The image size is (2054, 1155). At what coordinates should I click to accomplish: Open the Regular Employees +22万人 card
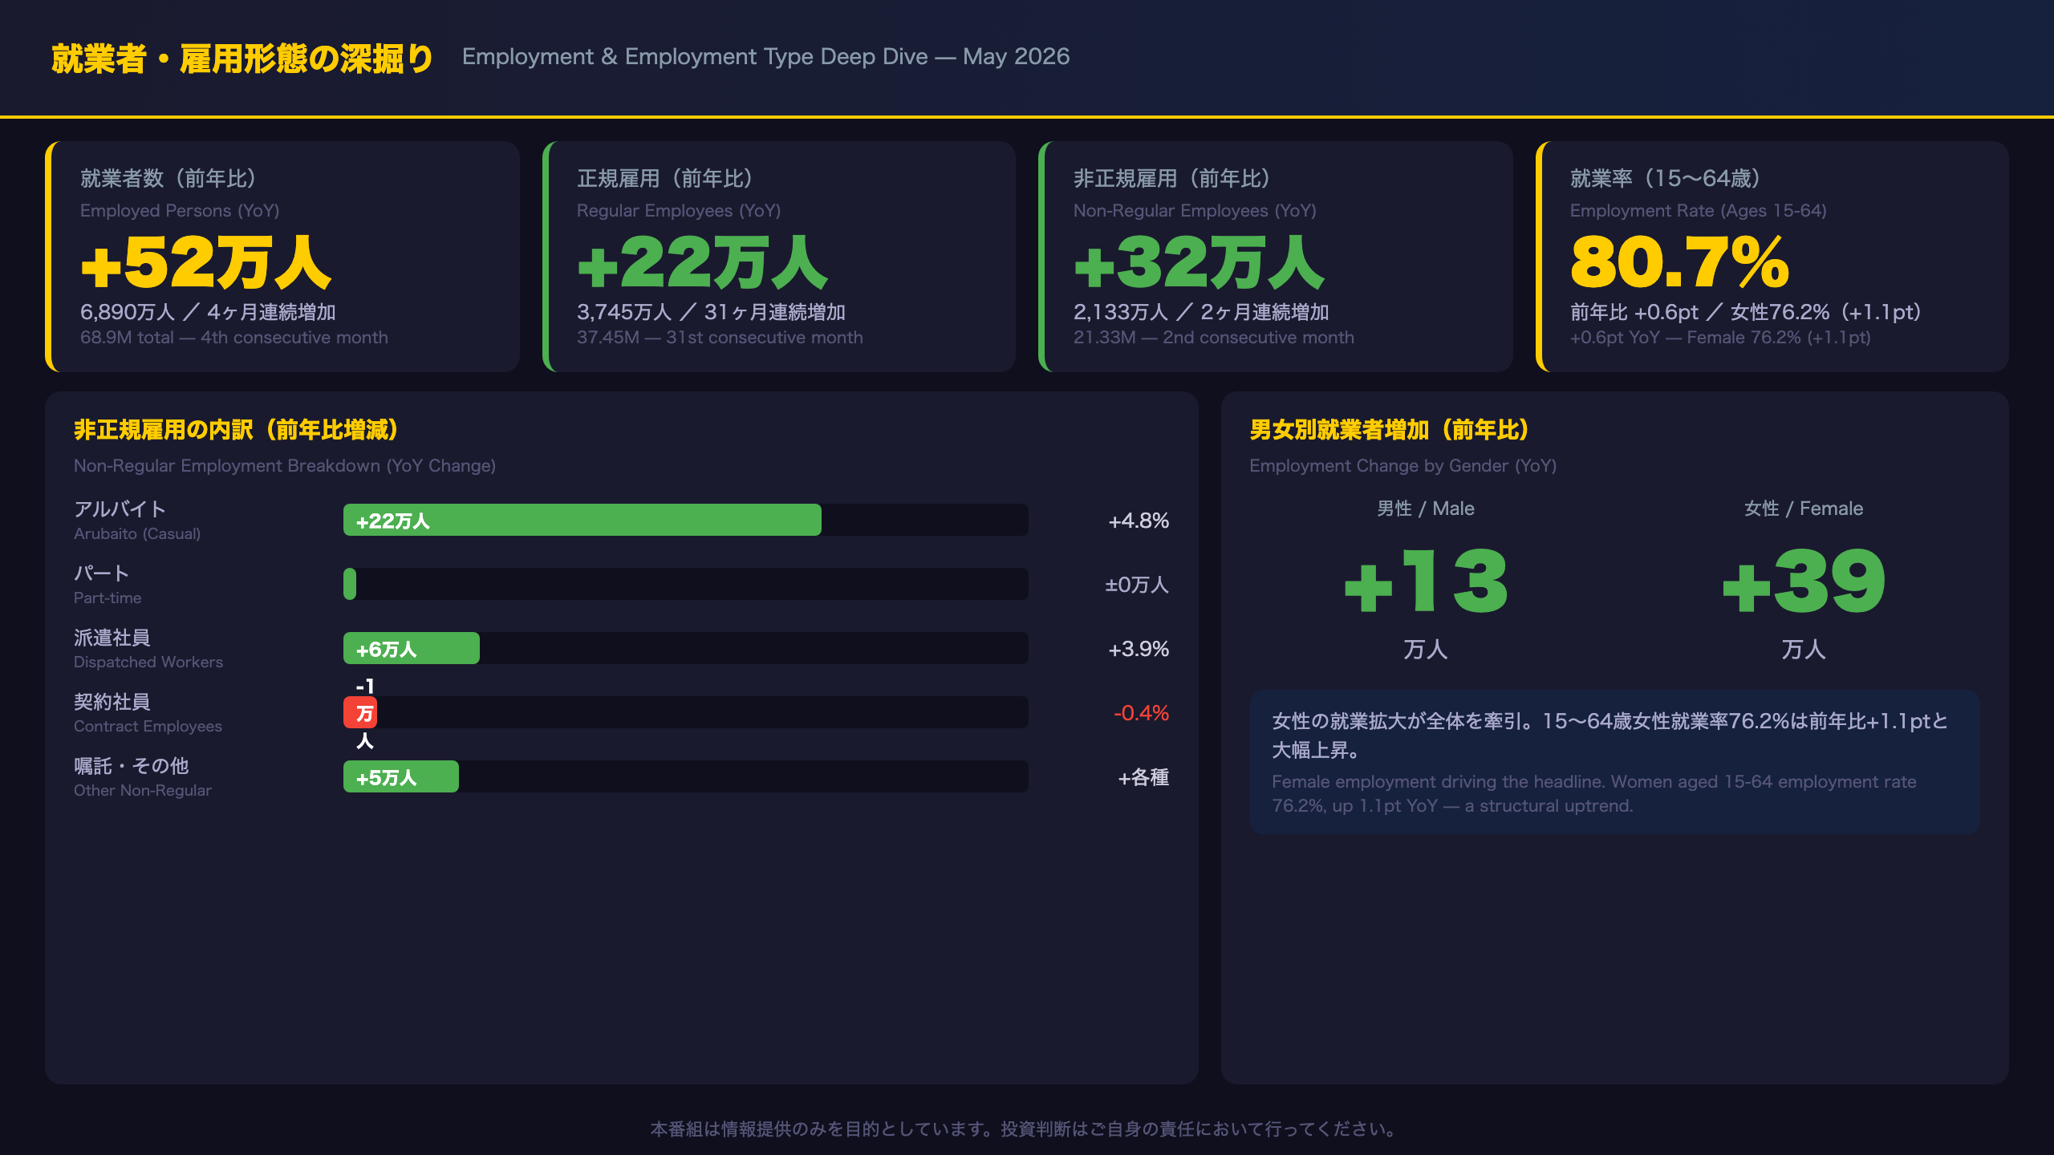pos(779,257)
